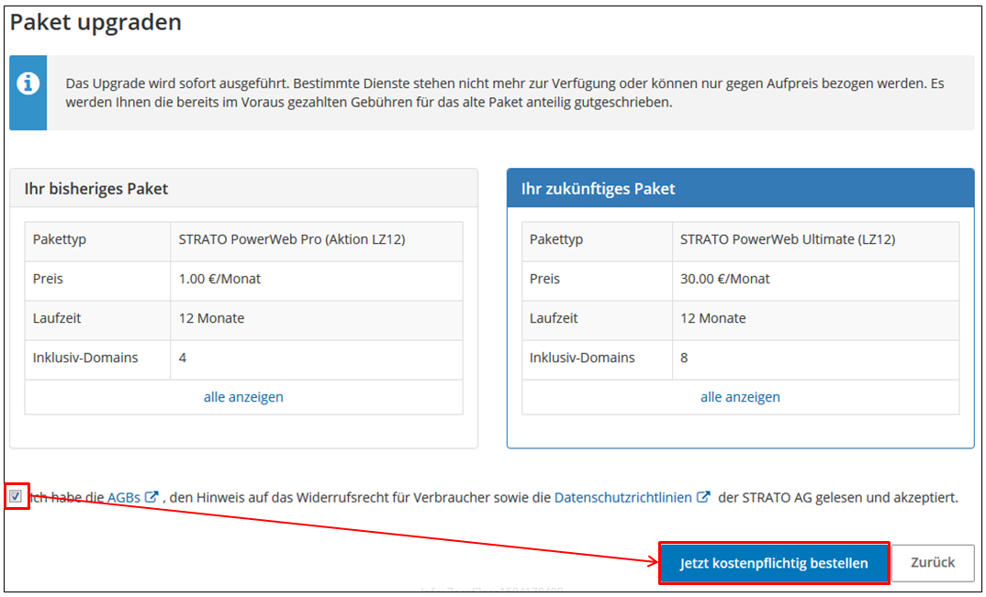Click the Inklusiv-Domains value '8'

pyautogui.click(x=684, y=359)
